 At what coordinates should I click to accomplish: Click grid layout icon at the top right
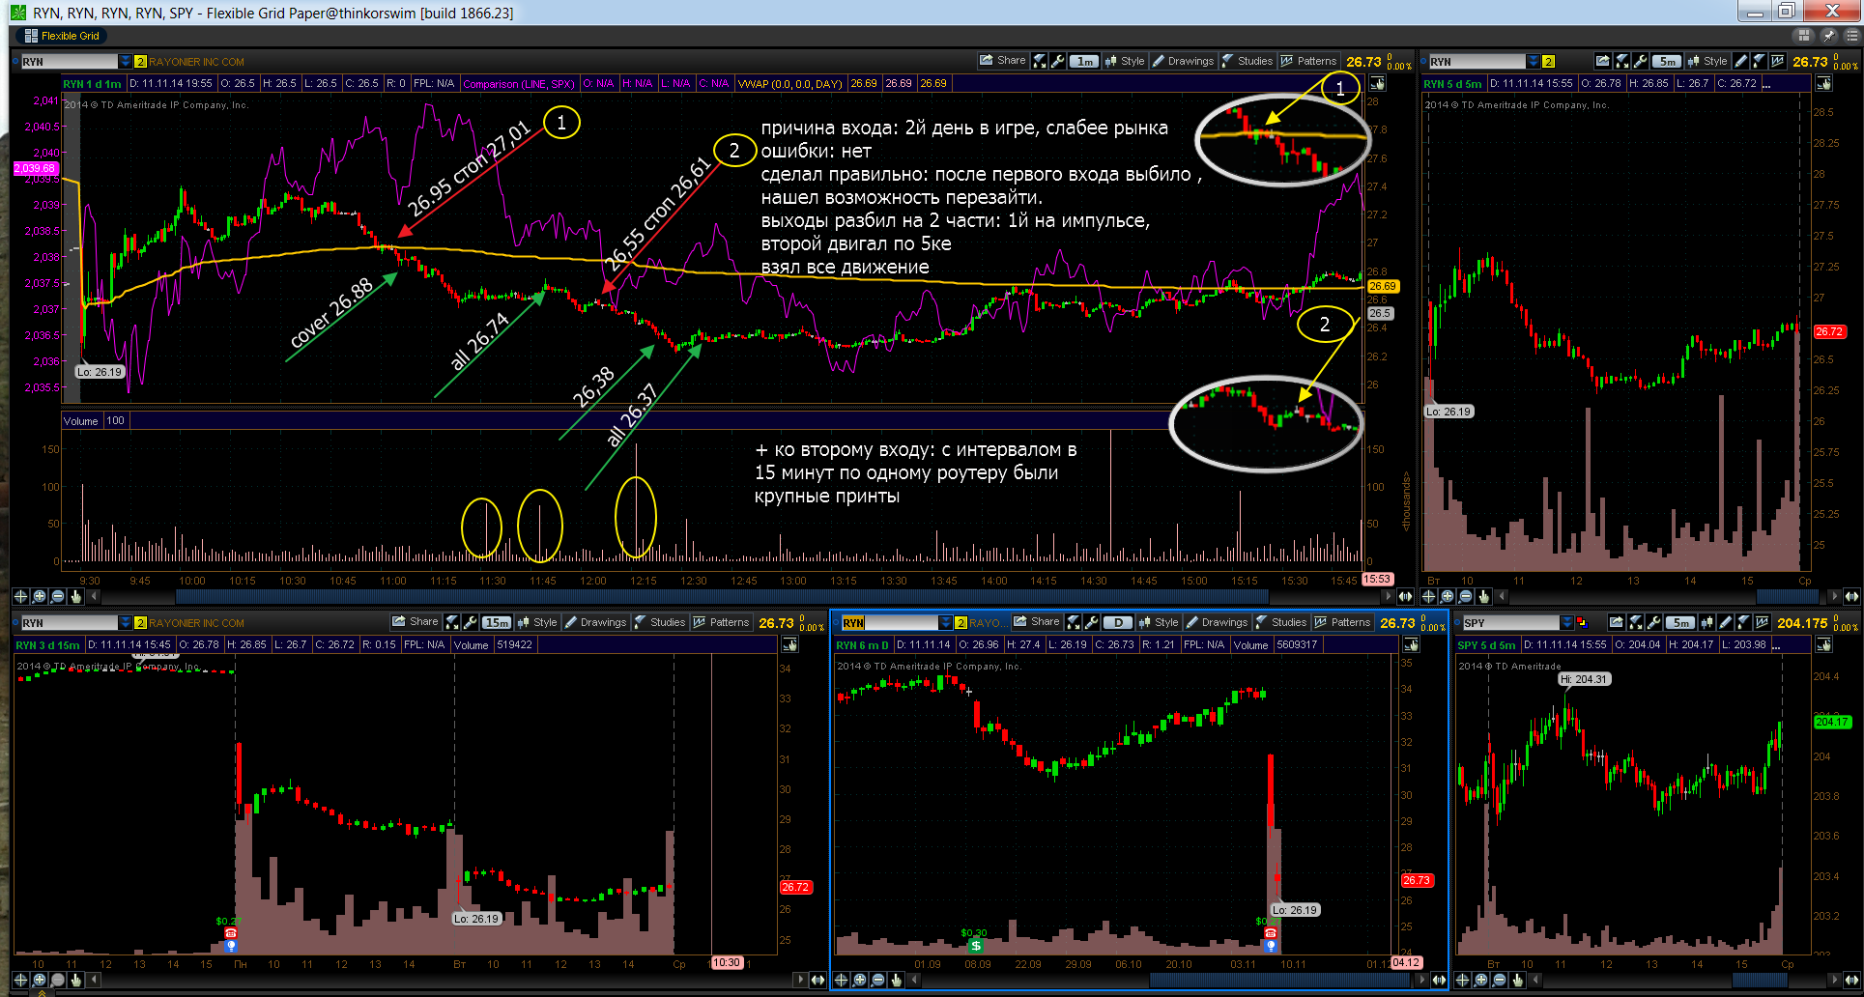(x=1803, y=36)
